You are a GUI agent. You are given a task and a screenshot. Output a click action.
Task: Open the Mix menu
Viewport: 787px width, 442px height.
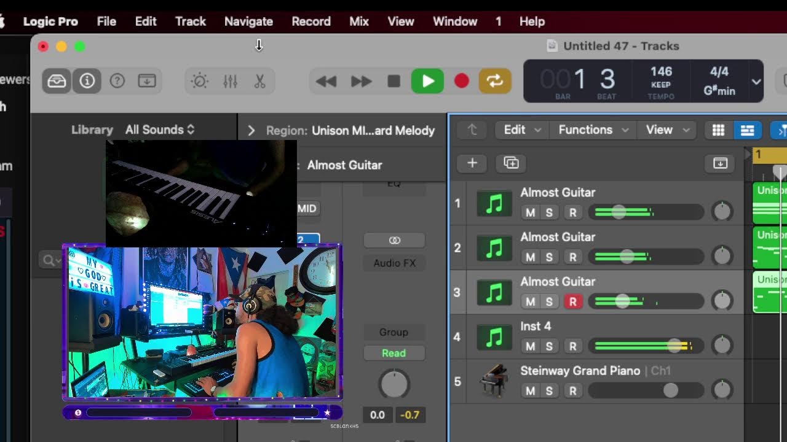coord(359,21)
